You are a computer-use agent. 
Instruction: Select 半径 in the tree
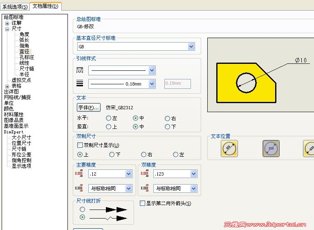24,74
